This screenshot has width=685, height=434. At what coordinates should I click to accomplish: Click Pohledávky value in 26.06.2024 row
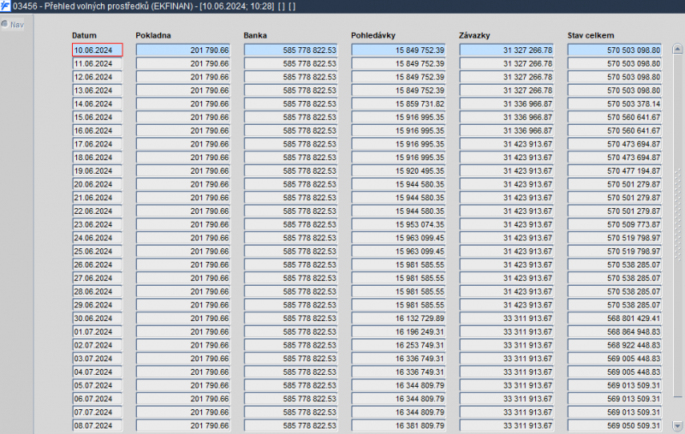coord(398,265)
